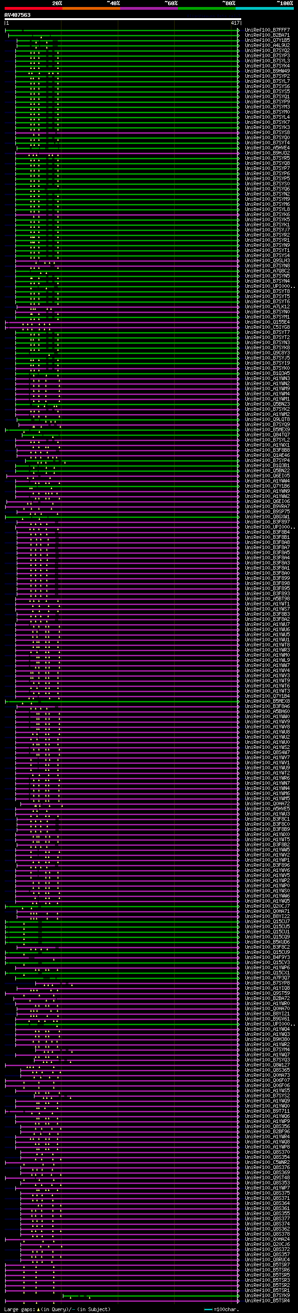Click the cyan ~100% identity legend bar

(264, 8)
